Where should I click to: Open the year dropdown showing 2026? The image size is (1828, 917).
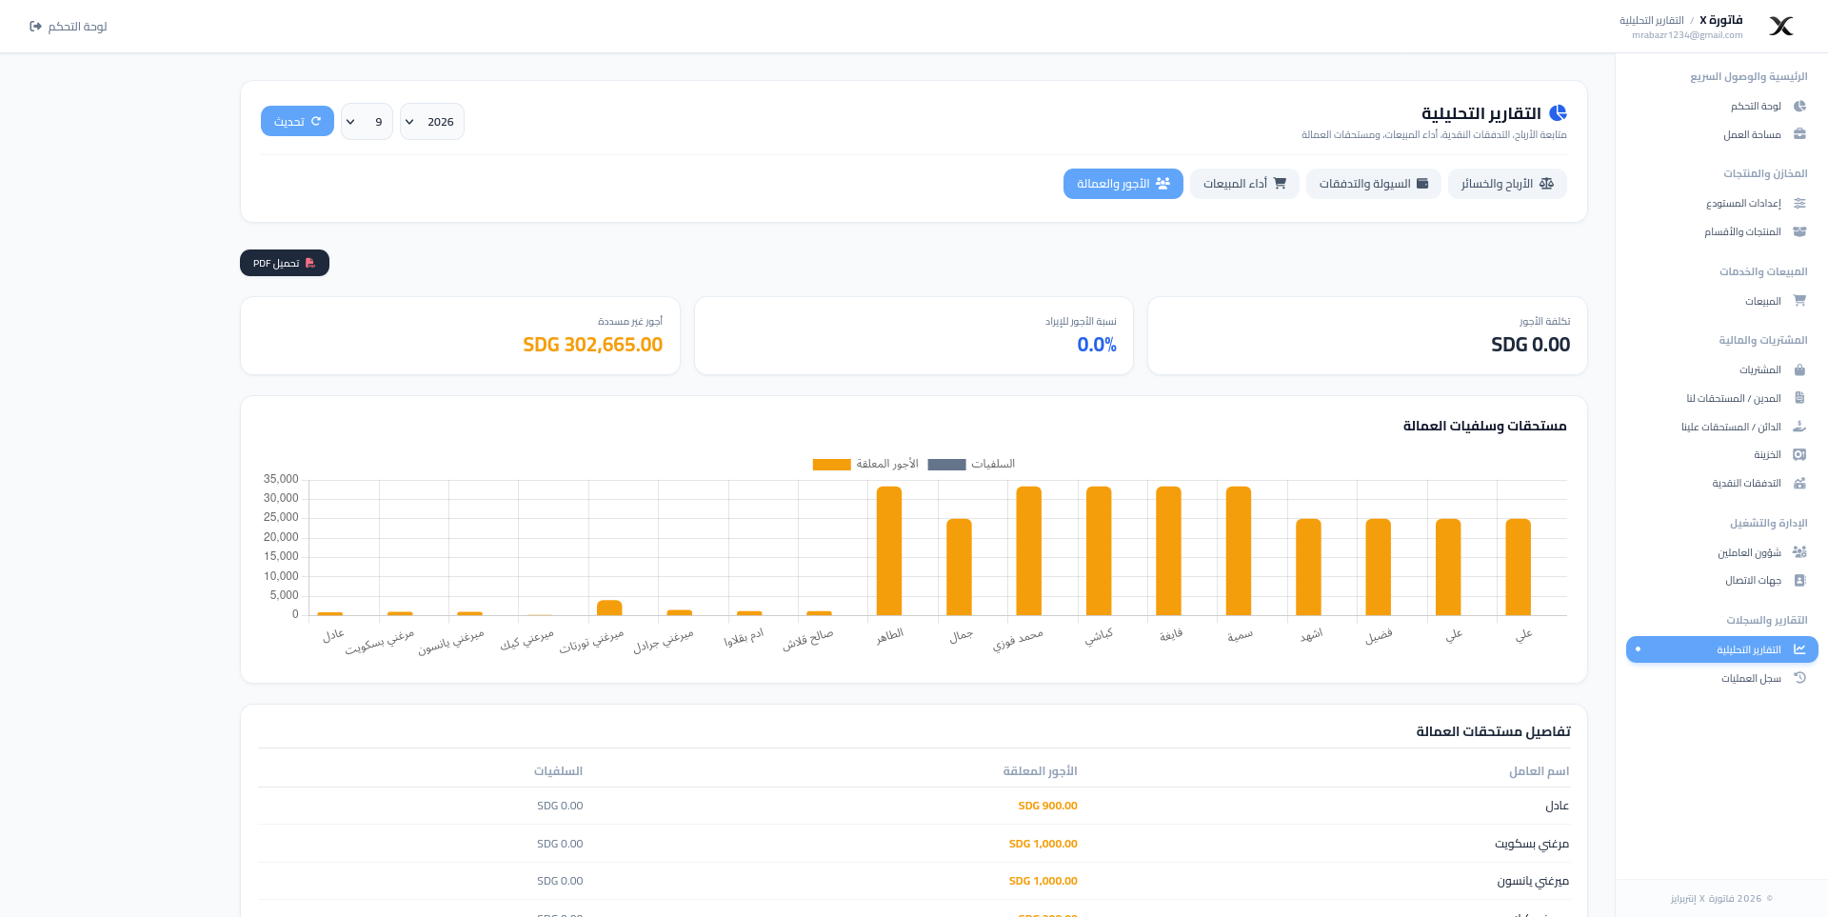pos(431,122)
